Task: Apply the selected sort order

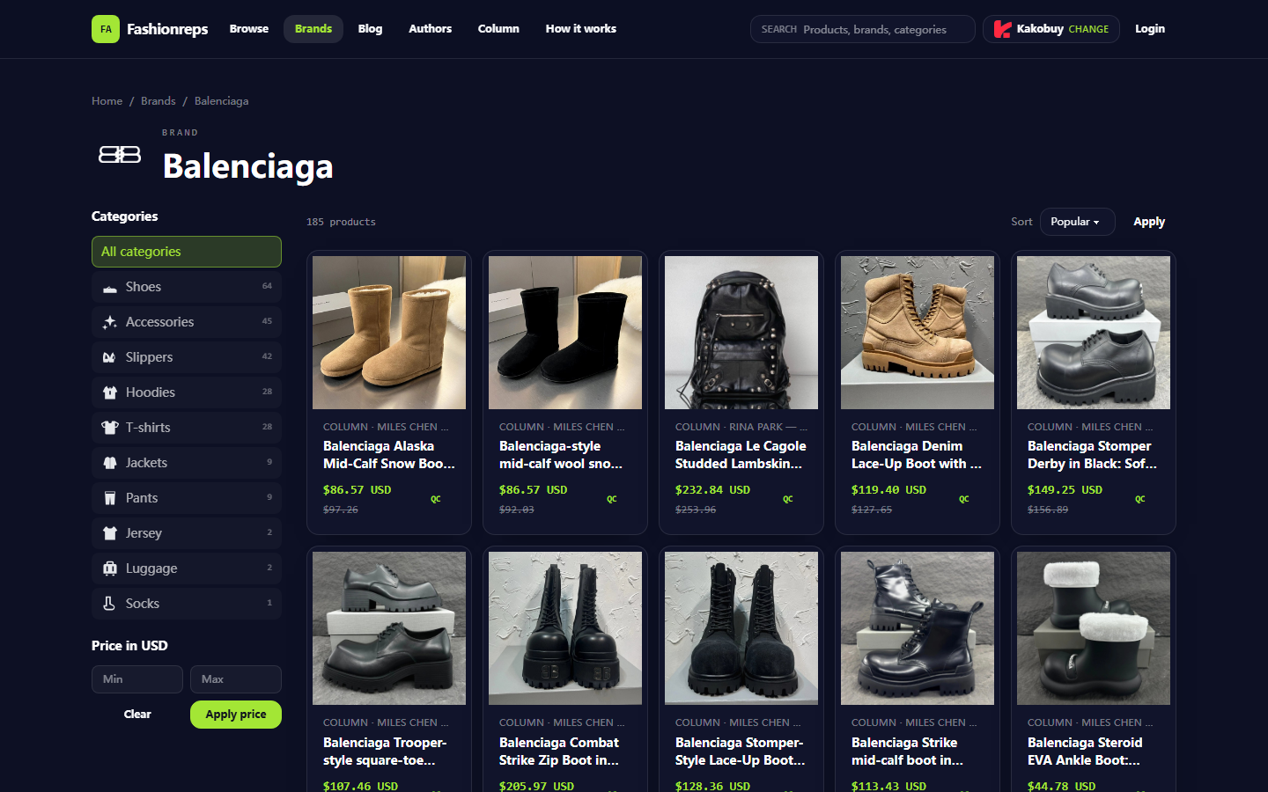Action: pyautogui.click(x=1149, y=222)
